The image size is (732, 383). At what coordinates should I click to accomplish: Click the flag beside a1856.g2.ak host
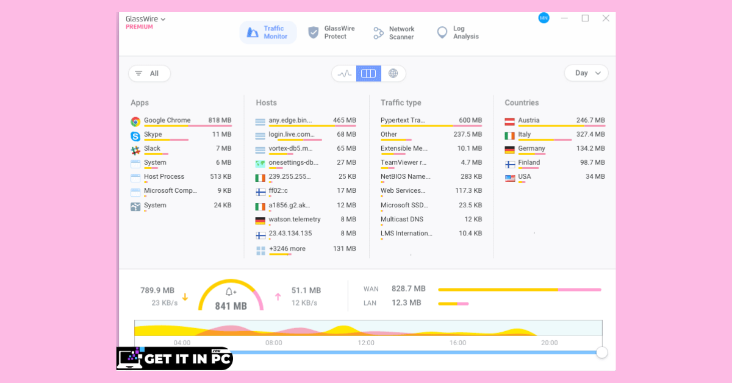260,206
